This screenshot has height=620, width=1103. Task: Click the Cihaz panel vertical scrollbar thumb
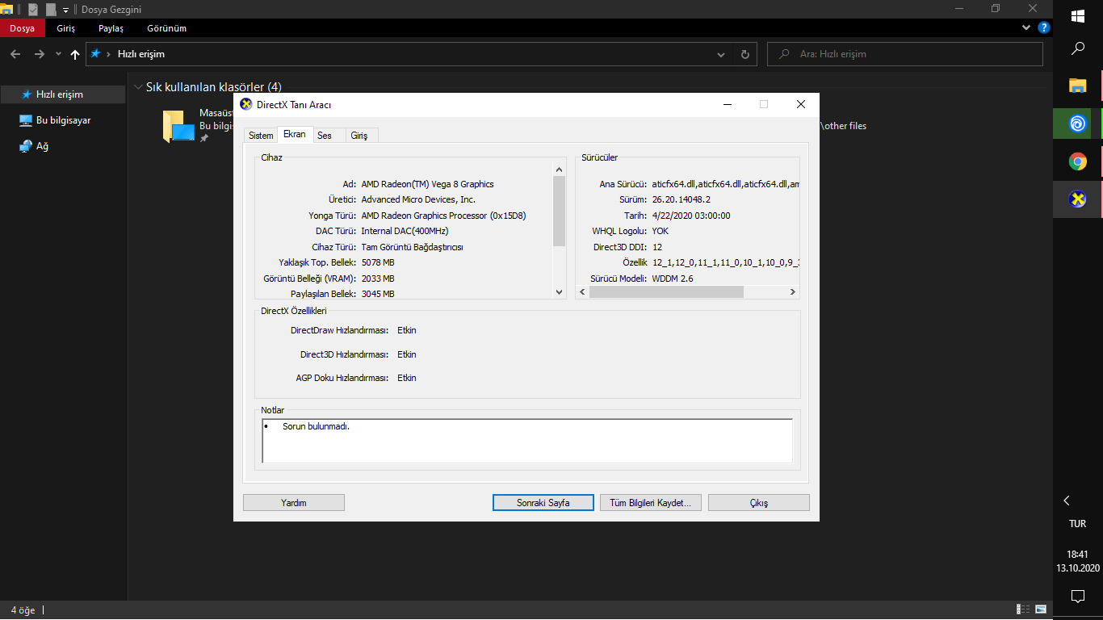(559, 211)
